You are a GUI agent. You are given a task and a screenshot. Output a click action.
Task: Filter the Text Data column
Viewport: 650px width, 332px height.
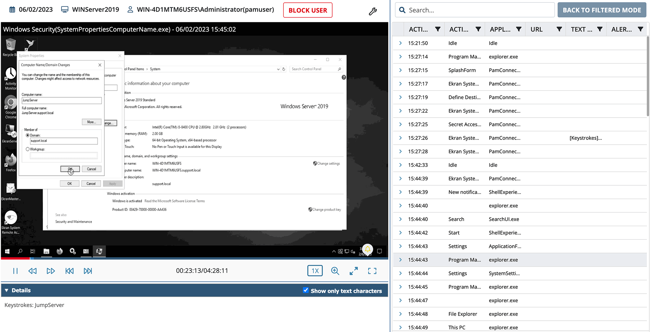[600, 29]
